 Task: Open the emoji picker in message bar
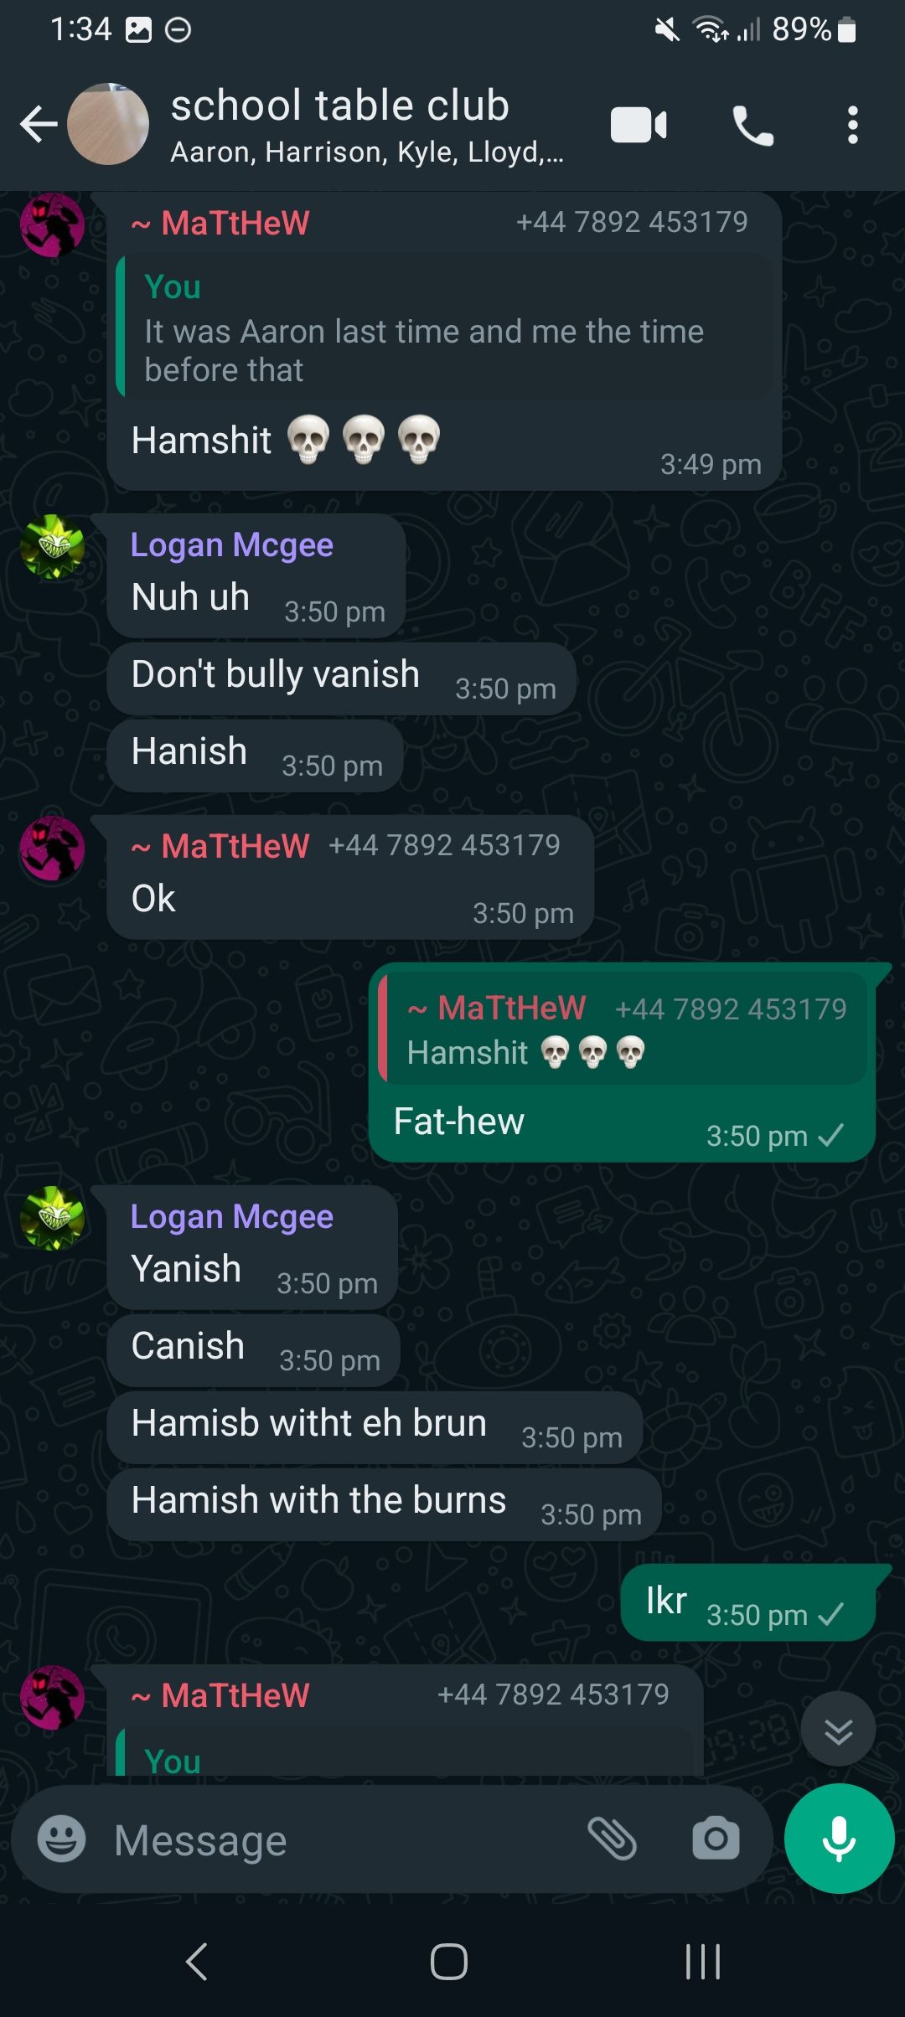[61, 1839]
